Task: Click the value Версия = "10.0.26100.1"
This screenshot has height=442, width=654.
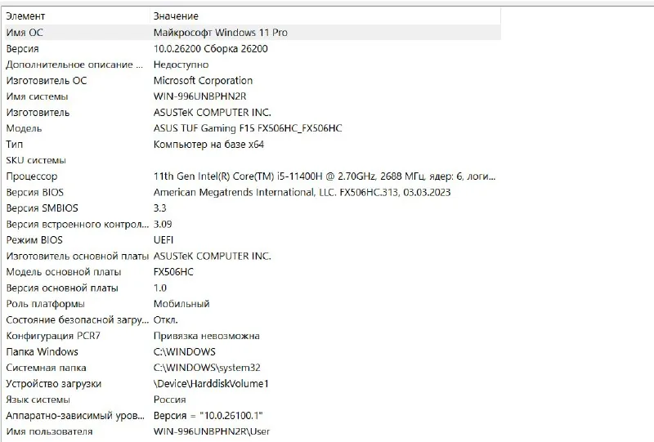Action: pos(208,416)
